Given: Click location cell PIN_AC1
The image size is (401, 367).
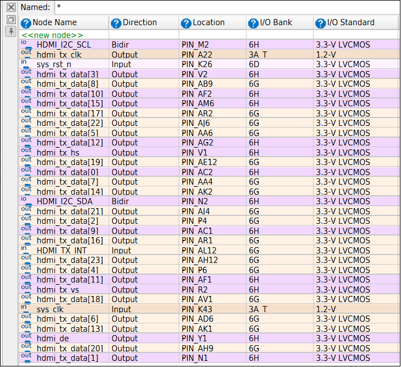Looking at the screenshot, I should coord(212,230).
